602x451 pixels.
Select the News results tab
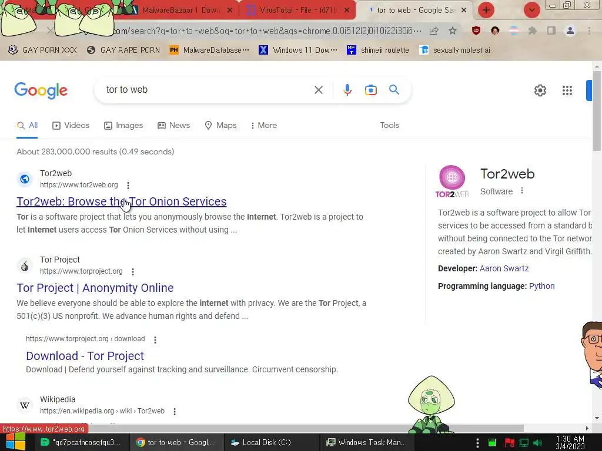pos(173,126)
